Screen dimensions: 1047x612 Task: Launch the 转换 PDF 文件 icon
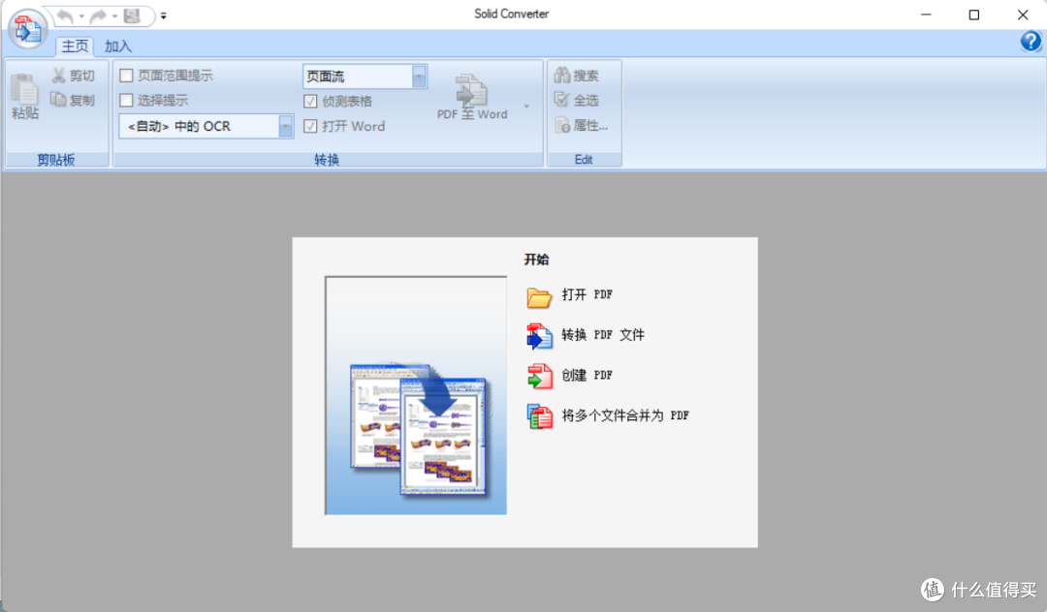[x=539, y=337]
